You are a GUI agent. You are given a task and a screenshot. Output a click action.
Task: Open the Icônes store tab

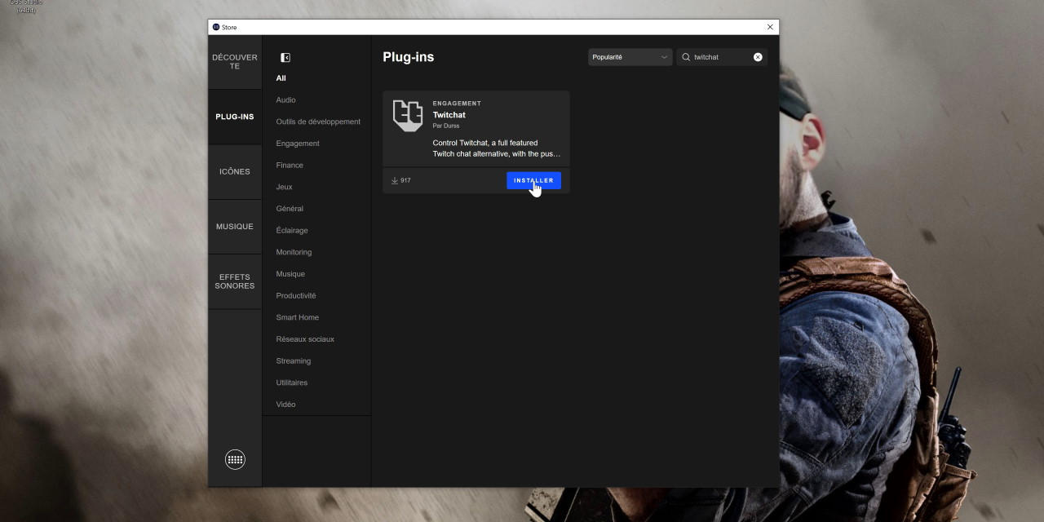(235, 172)
